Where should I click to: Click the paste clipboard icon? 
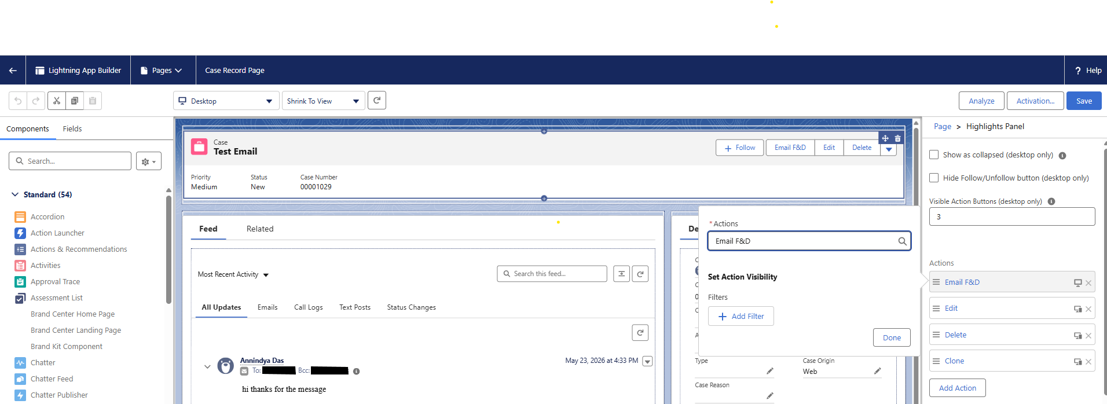point(93,101)
